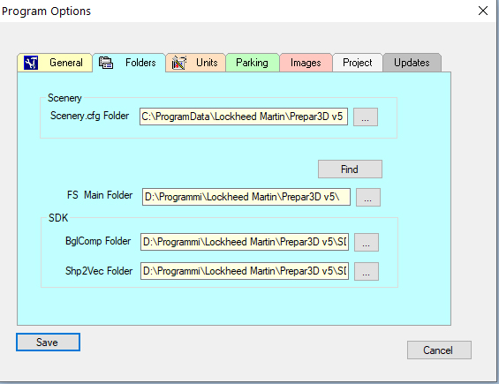Screen dimensions: 499x384
Task: Browse for the FS Main Folder
Action: (368, 197)
